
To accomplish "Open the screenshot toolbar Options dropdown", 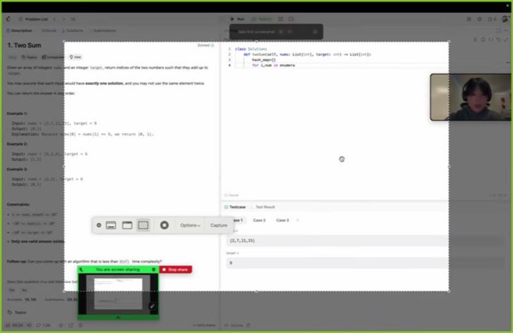I will tap(190, 225).
